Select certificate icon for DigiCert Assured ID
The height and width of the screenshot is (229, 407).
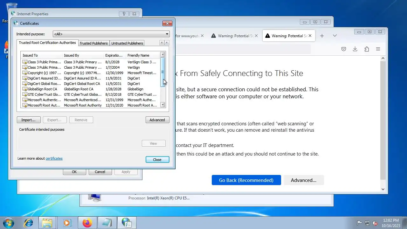coord(24,78)
